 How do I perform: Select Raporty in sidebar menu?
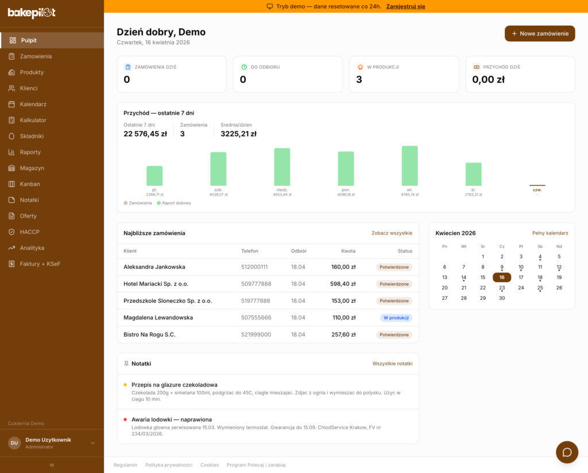pos(52,152)
